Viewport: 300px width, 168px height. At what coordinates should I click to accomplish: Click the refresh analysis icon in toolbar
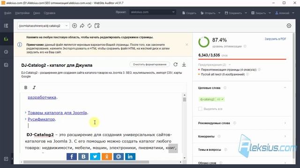(90, 26)
